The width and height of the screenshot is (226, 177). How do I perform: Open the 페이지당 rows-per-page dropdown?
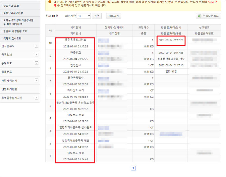[x=84, y=16]
